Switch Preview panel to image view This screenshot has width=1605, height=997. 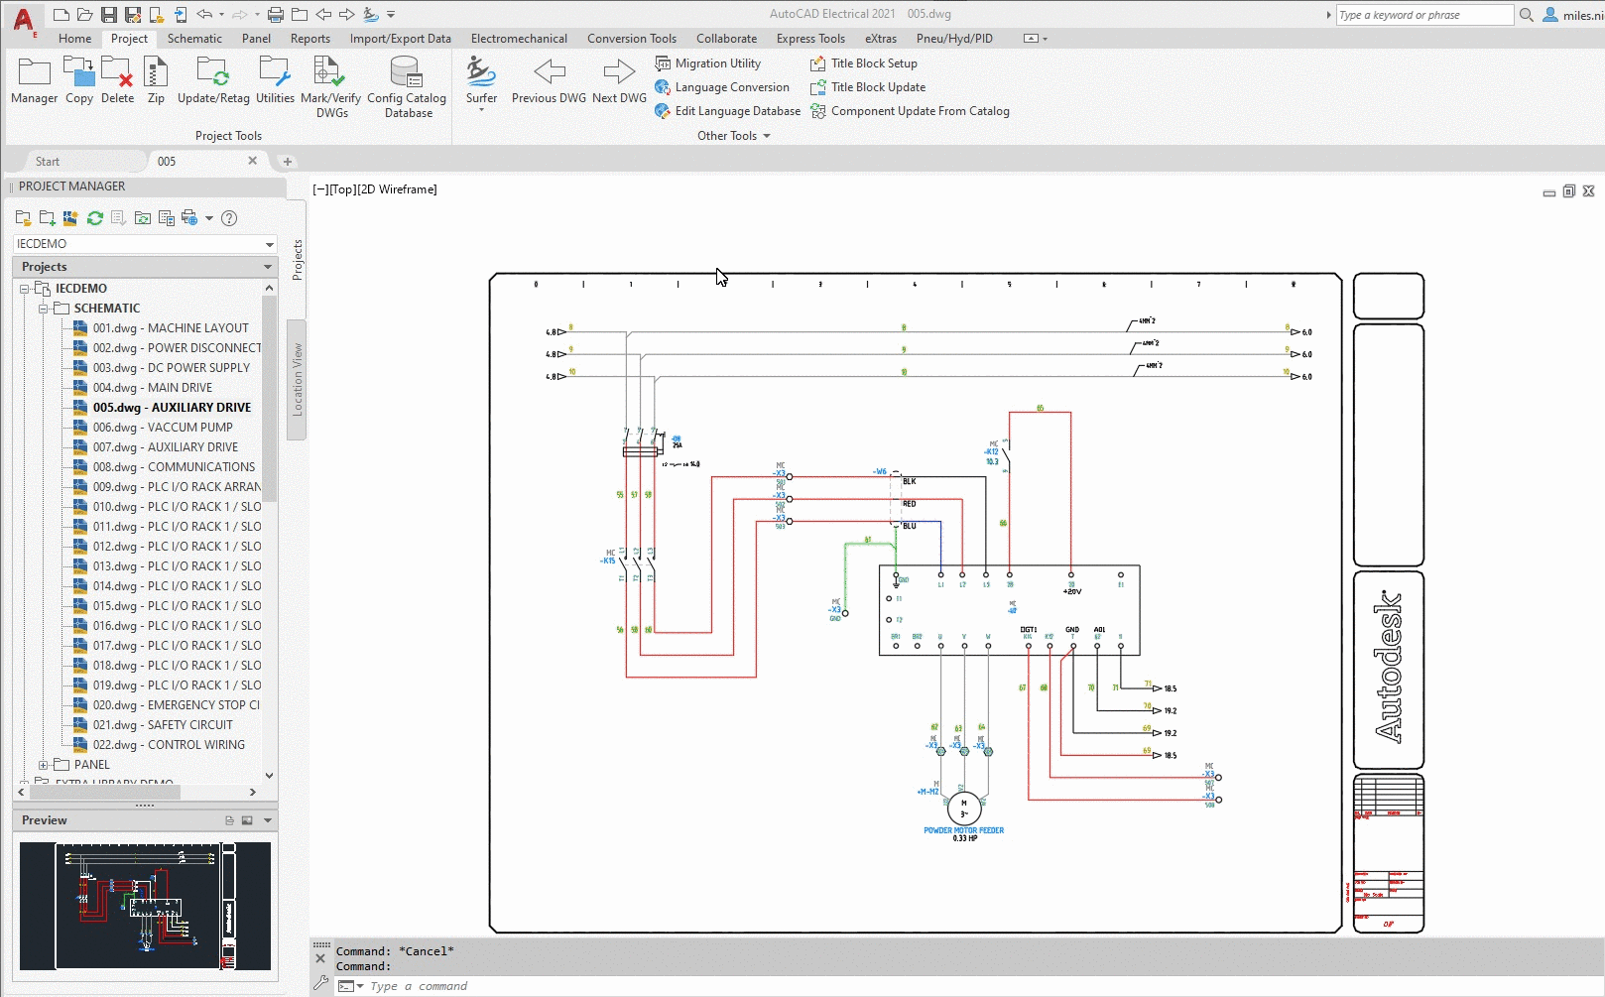click(247, 820)
